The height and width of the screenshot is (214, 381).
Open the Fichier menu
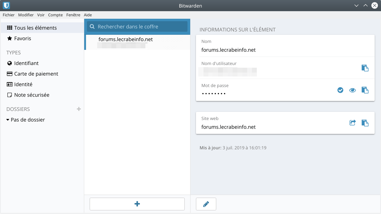click(x=8, y=15)
